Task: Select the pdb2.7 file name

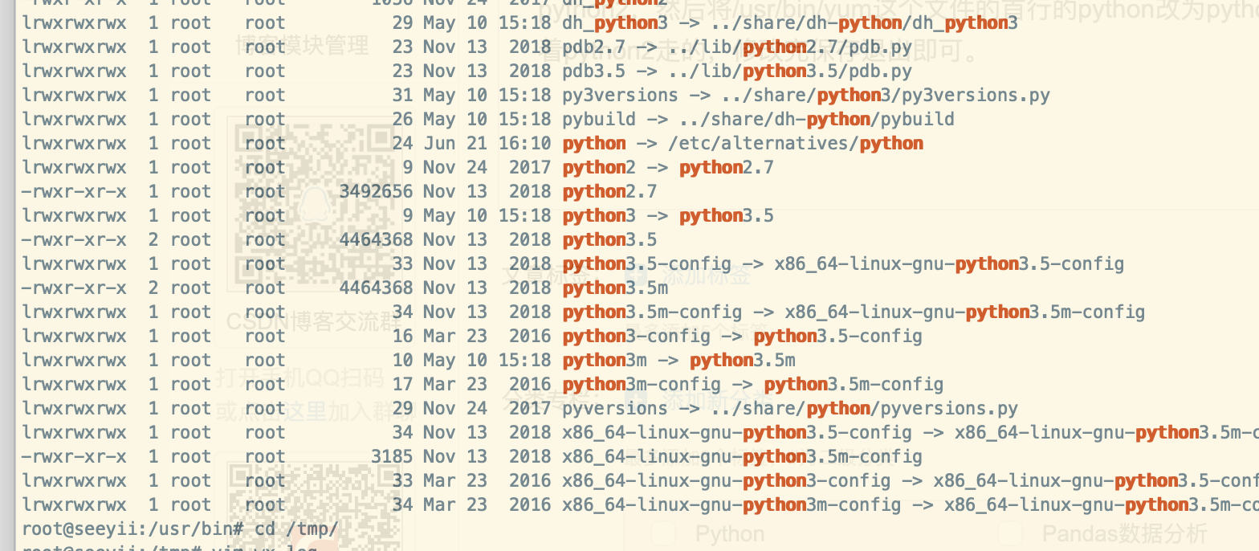Action: tap(594, 47)
